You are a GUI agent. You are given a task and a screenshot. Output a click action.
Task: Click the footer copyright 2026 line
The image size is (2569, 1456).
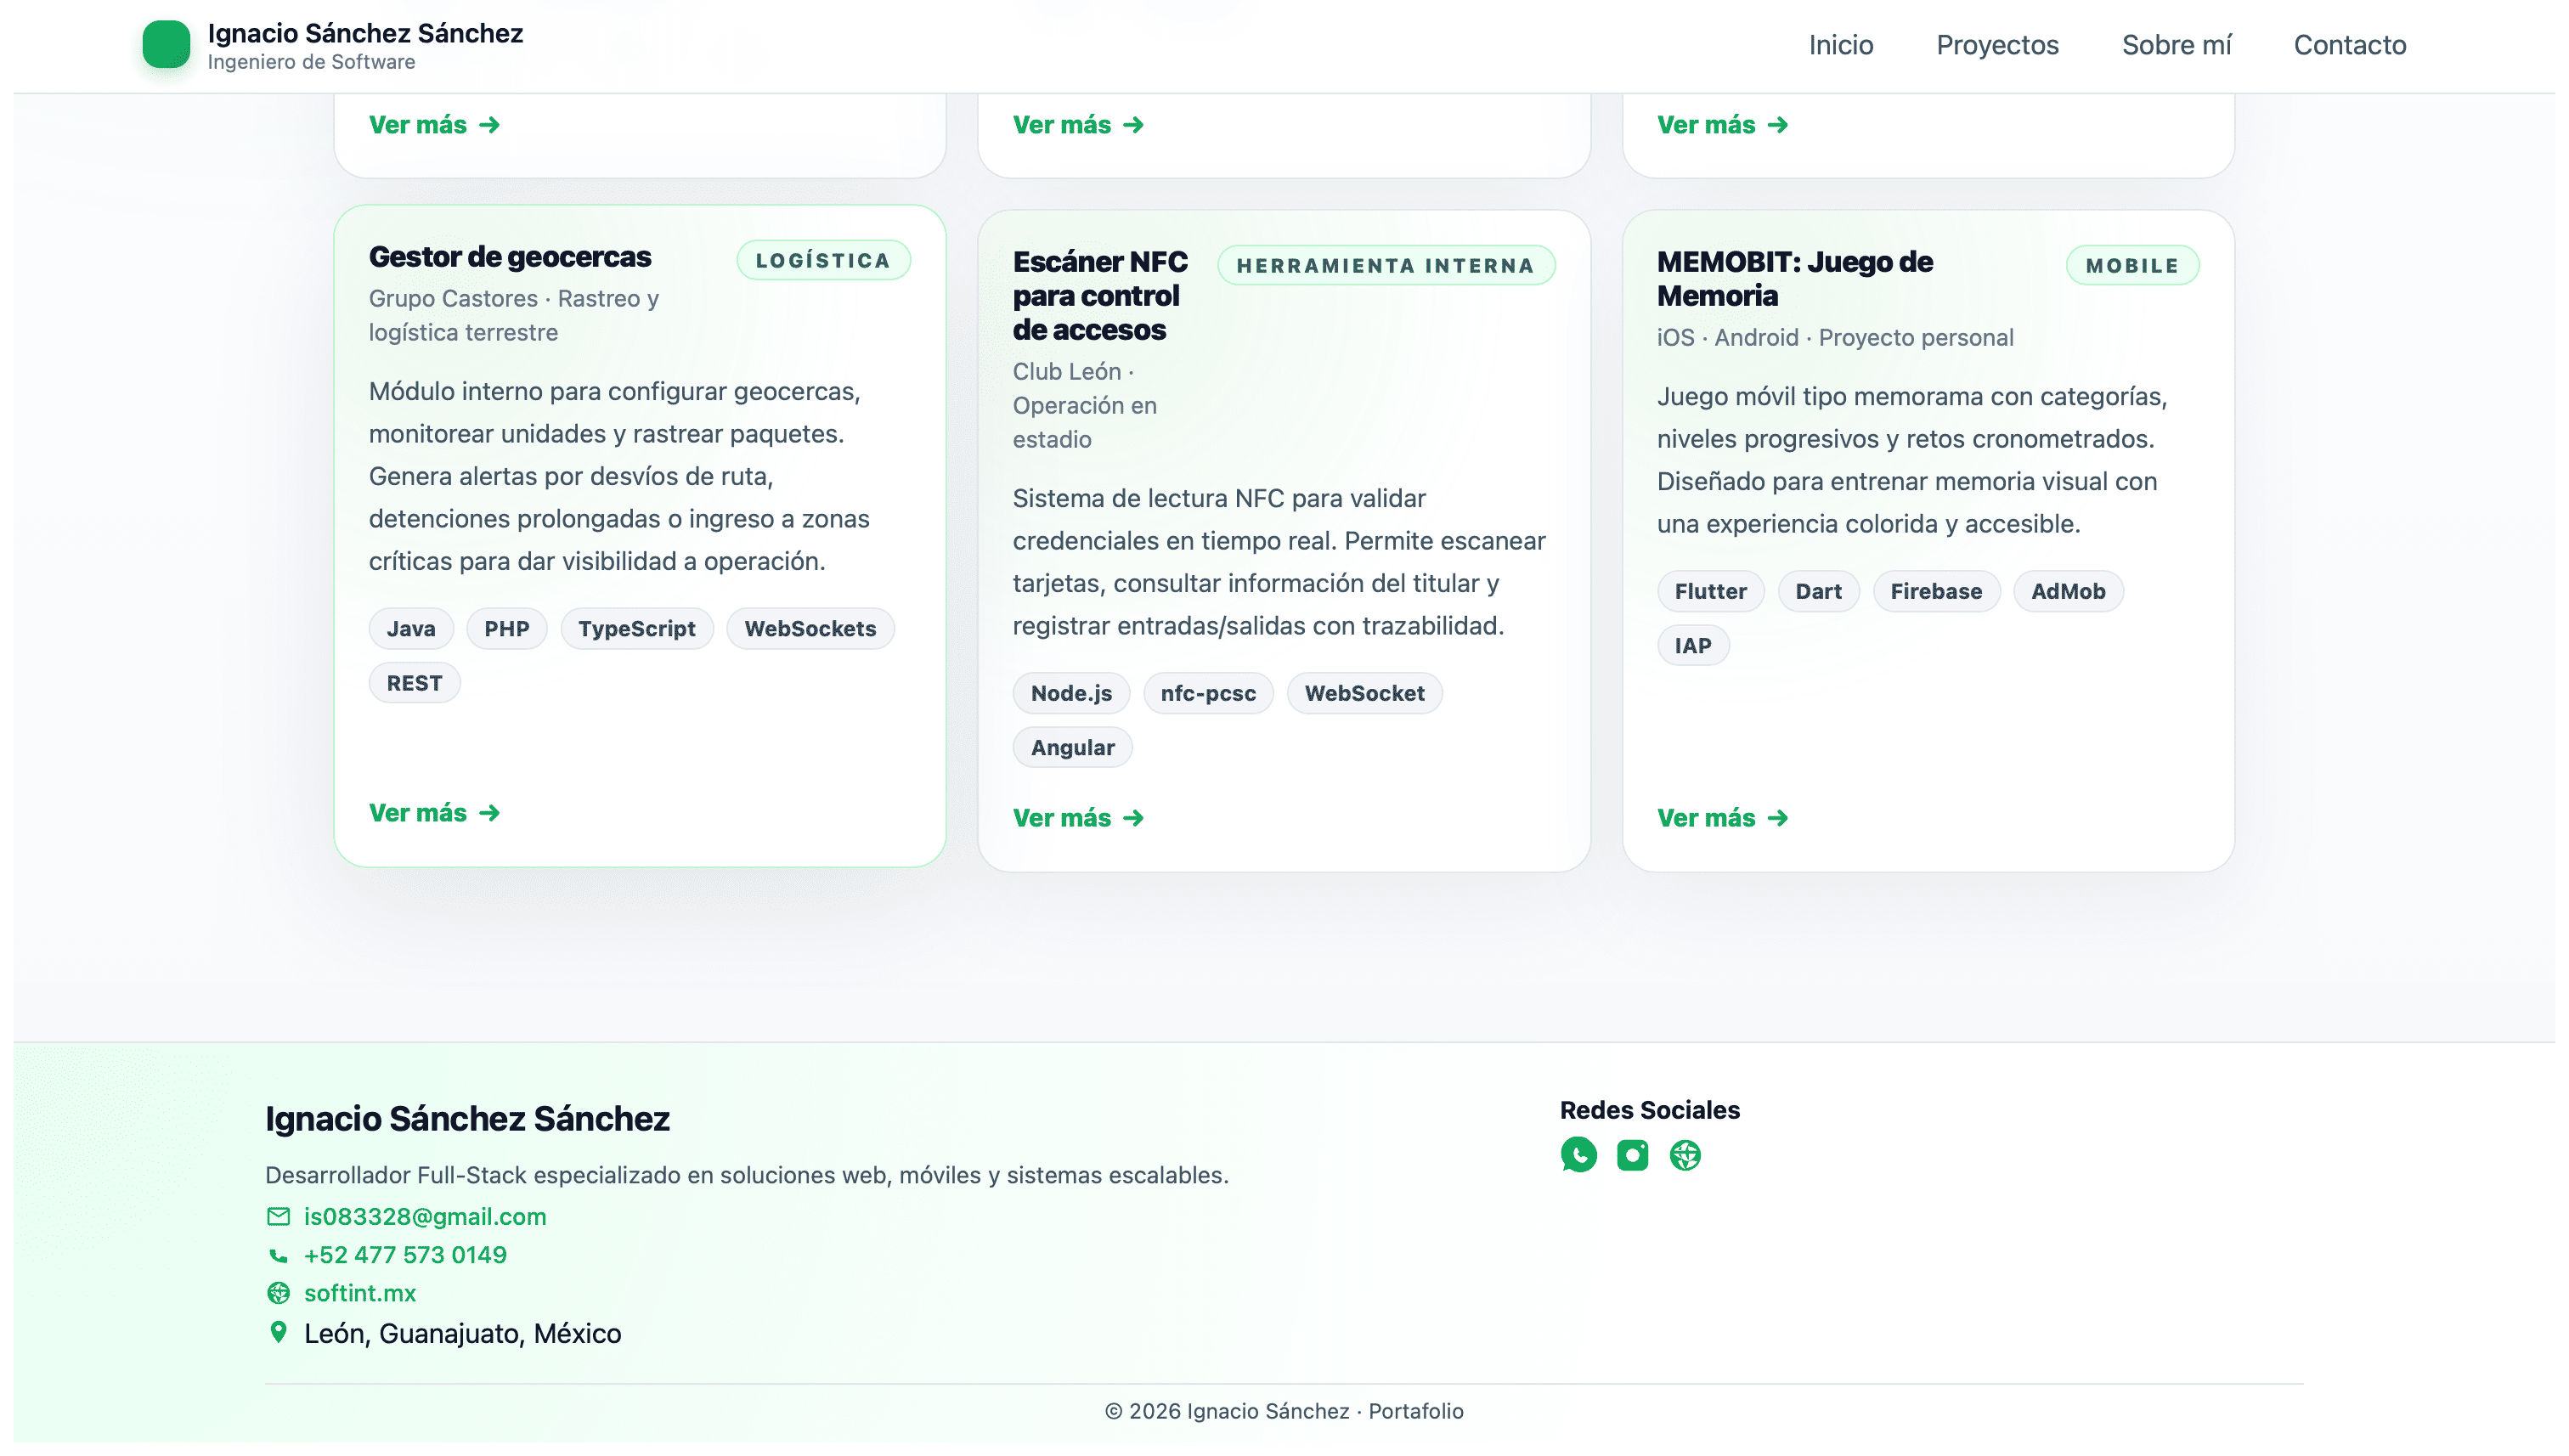pos(1284,1411)
